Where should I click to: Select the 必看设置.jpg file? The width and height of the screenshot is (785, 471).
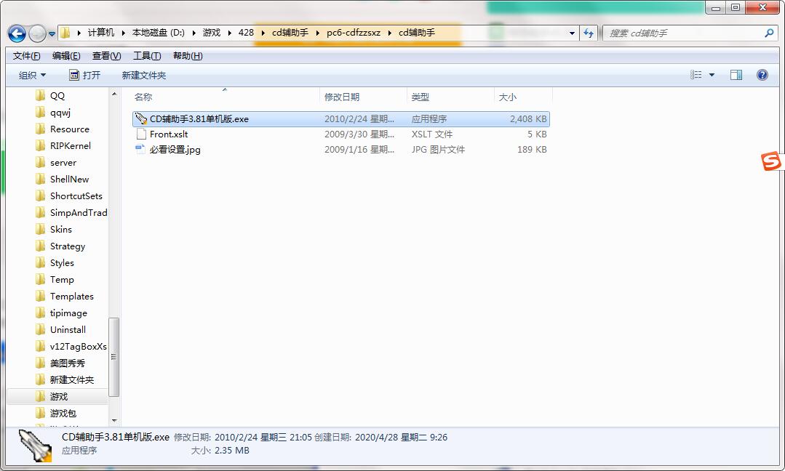pyautogui.click(x=341, y=150)
